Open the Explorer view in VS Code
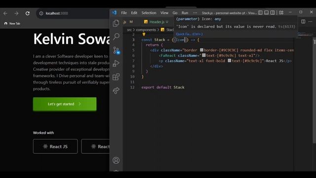316x178 pixels. pos(116,23)
